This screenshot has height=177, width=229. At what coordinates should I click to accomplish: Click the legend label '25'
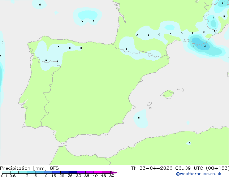[70, 176]
